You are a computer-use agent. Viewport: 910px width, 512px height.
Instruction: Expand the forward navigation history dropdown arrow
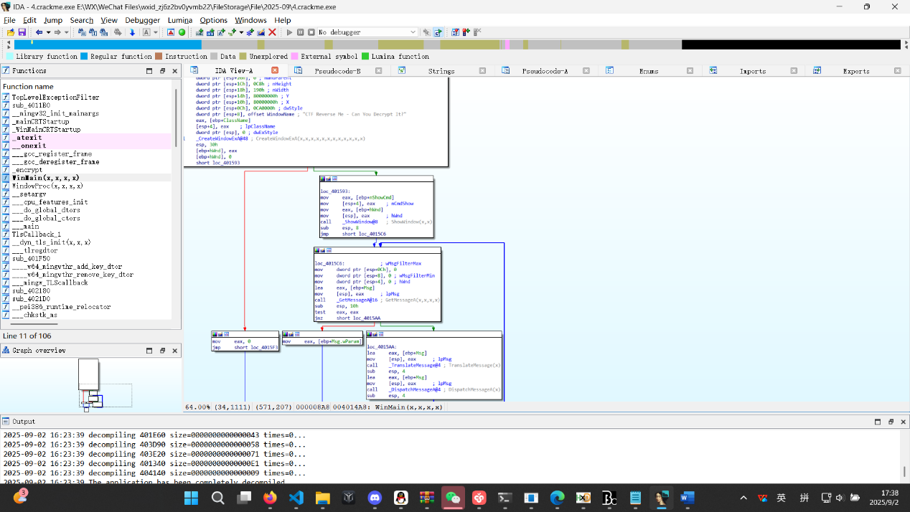(67, 32)
